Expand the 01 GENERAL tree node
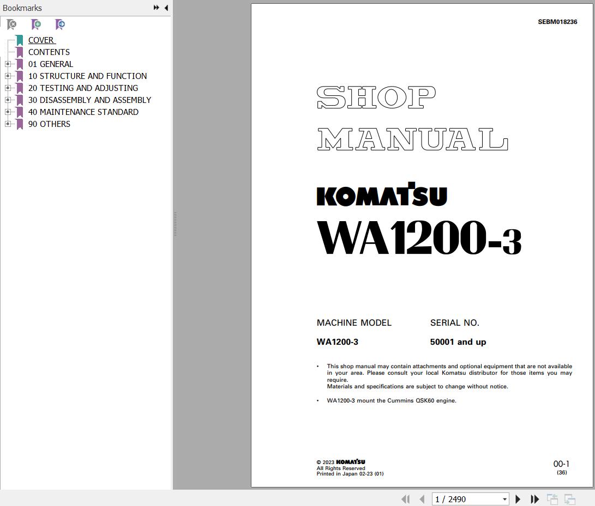The height and width of the screenshot is (506, 595). (x=8, y=64)
